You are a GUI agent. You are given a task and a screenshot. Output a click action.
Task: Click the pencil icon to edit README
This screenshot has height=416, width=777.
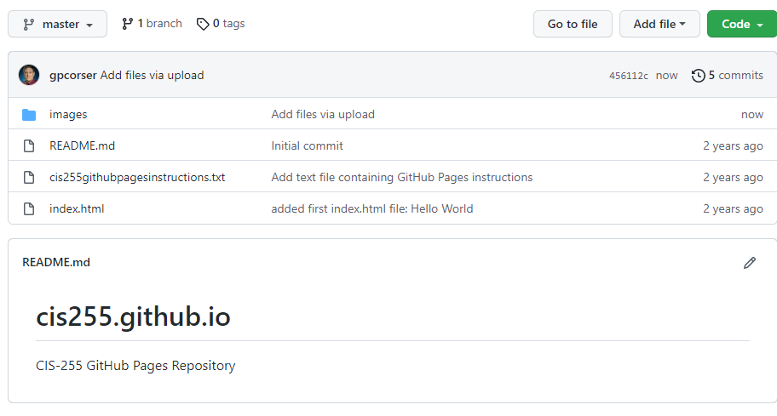click(749, 263)
